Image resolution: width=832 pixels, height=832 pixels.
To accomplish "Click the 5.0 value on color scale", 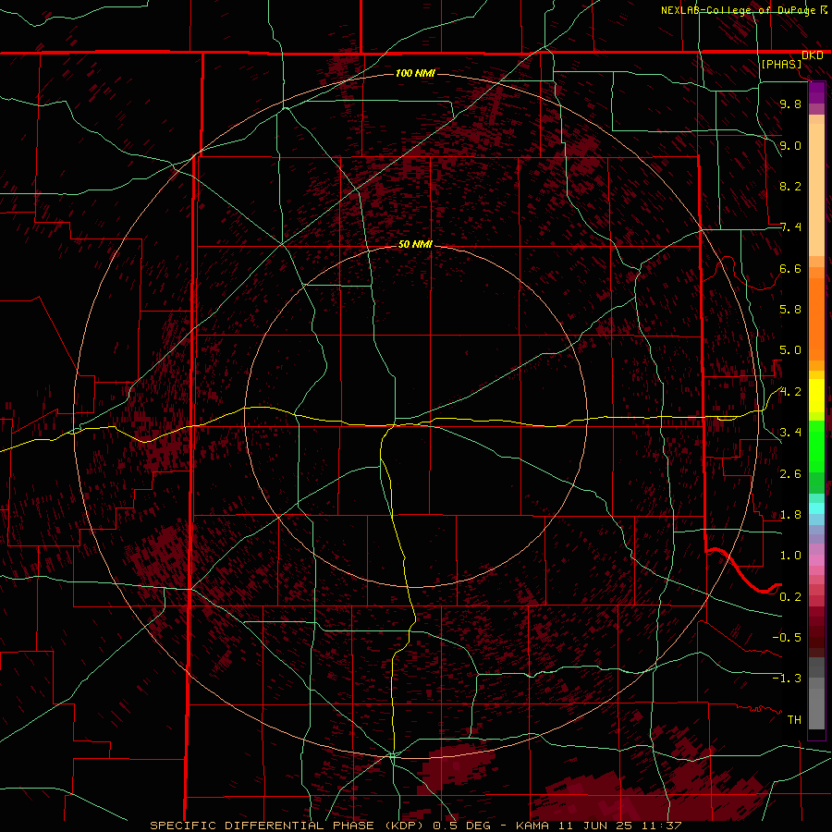I will pyautogui.click(x=790, y=350).
